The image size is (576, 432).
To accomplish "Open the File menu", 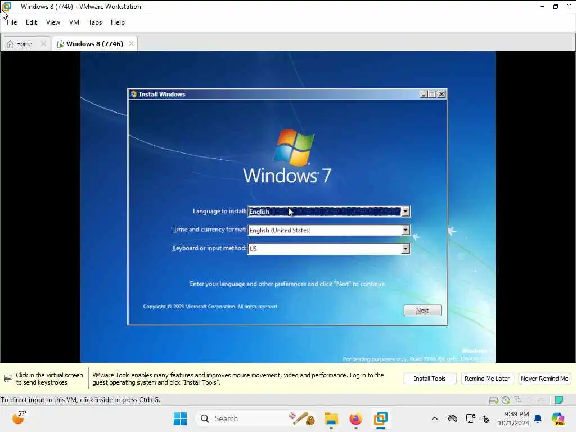I will pyautogui.click(x=12, y=22).
